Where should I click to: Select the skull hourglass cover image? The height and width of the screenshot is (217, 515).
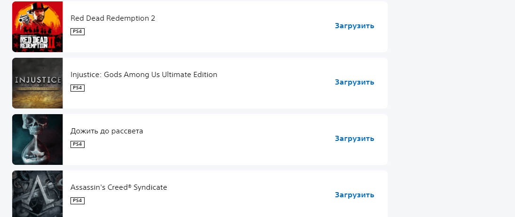coord(37,139)
